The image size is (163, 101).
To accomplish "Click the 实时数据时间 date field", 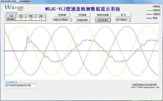I will click(20, 85).
